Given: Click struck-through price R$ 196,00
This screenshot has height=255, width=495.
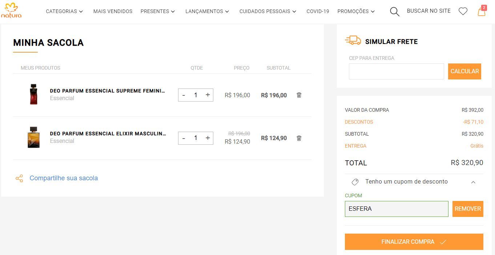Looking at the screenshot, I should 239,133.
